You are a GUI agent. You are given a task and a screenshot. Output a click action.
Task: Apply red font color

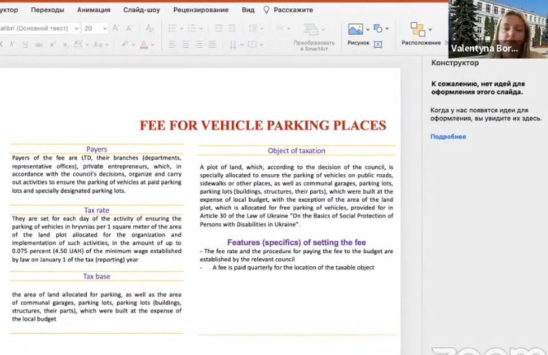coord(144,44)
